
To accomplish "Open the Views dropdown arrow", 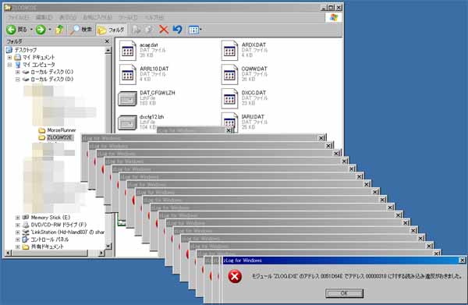I will (200, 30).
